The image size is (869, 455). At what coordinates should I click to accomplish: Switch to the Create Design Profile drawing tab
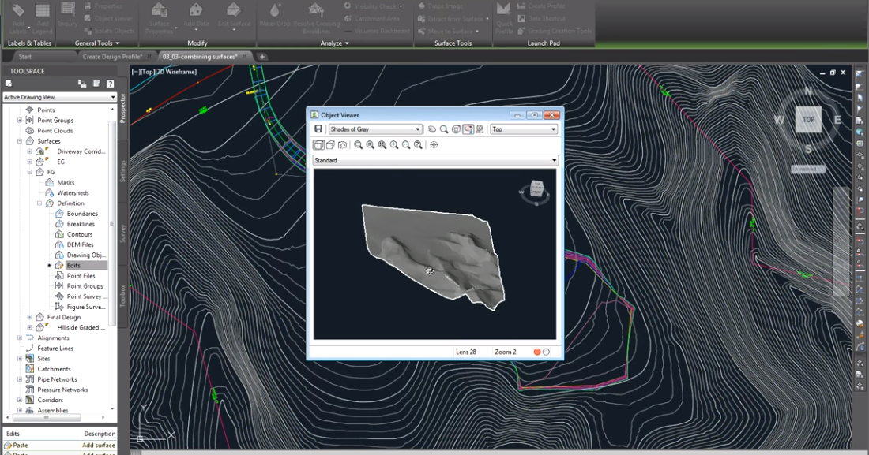[112, 57]
